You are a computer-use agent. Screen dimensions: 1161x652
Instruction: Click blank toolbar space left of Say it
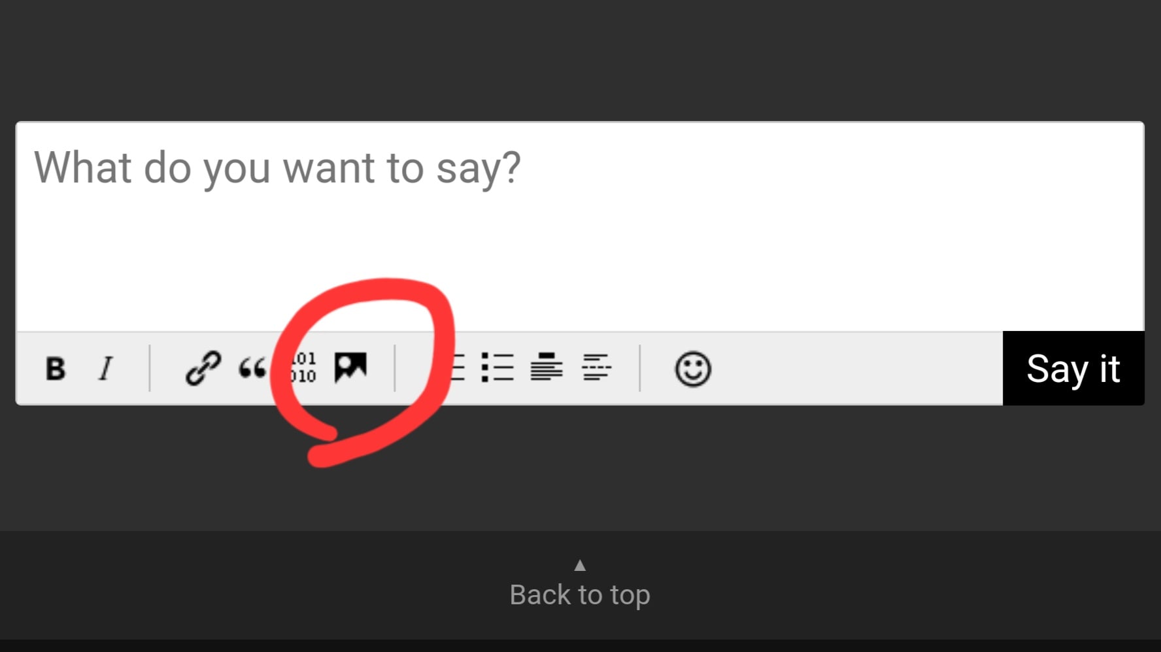tap(850, 369)
